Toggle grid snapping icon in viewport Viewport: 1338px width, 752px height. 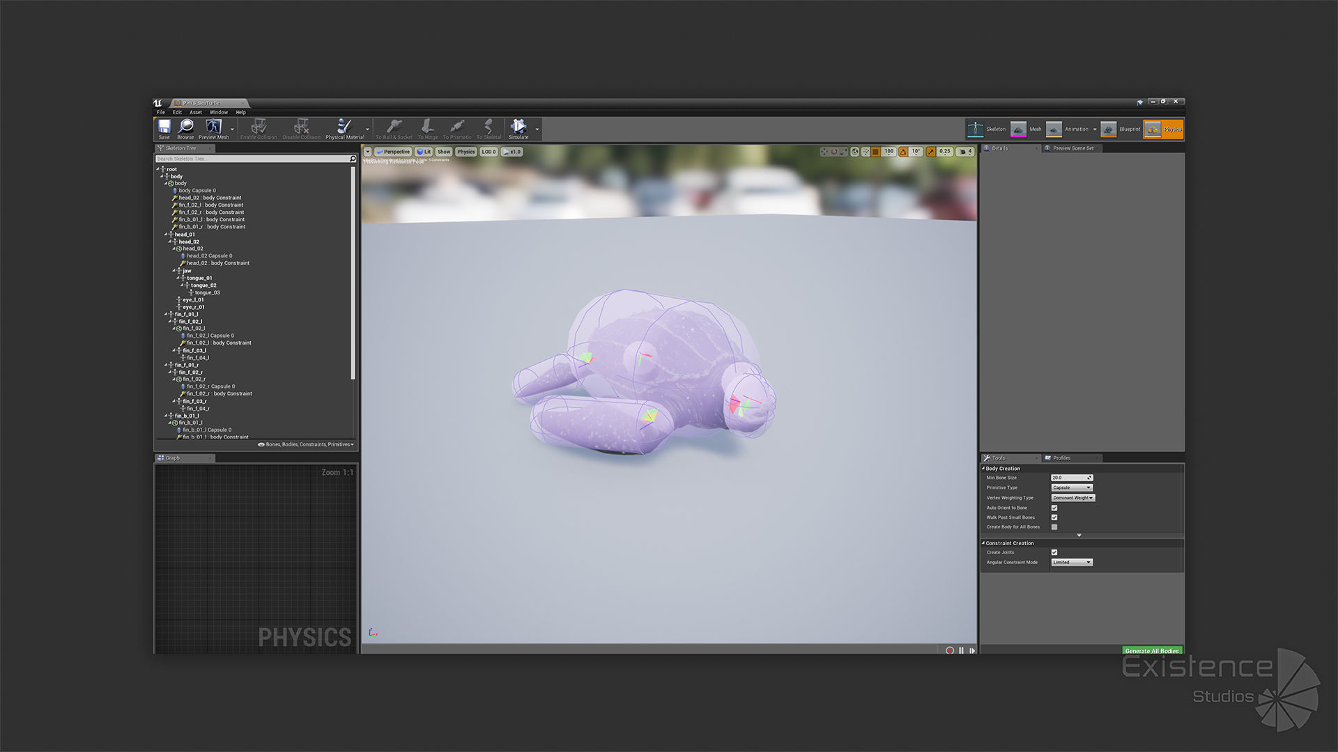coord(875,151)
